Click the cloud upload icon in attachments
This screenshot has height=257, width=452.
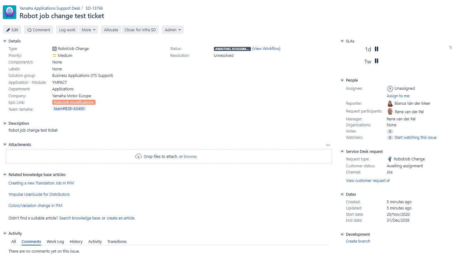138,156
